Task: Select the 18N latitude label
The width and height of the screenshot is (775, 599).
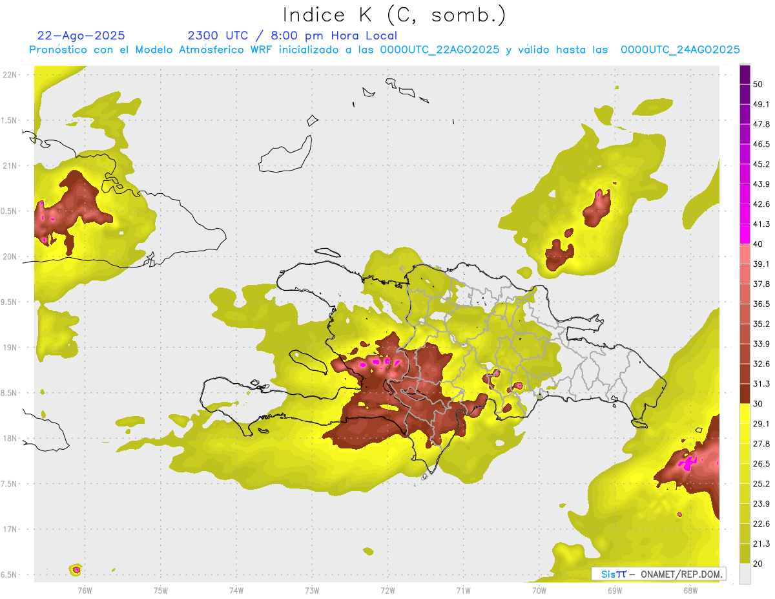Action: coord(9,439)
